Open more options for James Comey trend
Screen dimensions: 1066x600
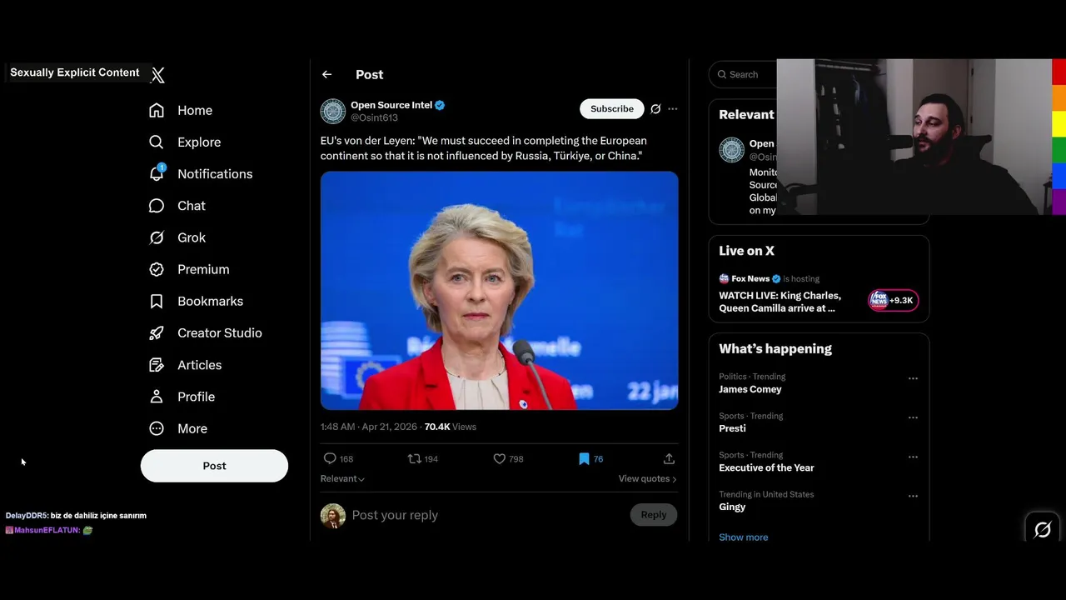913,378
